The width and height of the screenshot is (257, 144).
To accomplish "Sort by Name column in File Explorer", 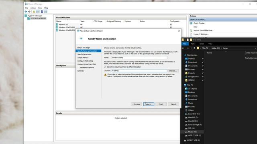I will click(209, 53).
